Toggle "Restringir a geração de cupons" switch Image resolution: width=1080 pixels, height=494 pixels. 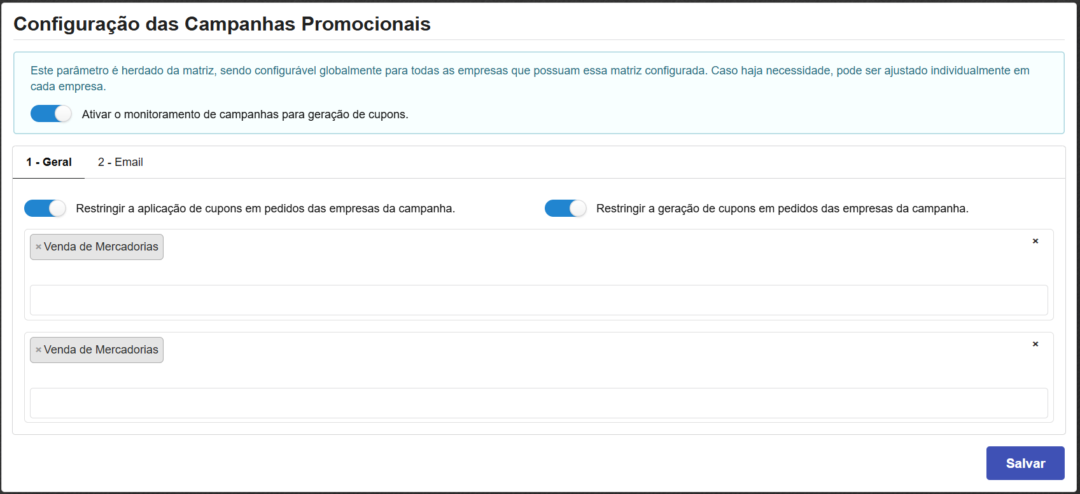(x=565, y=208)
